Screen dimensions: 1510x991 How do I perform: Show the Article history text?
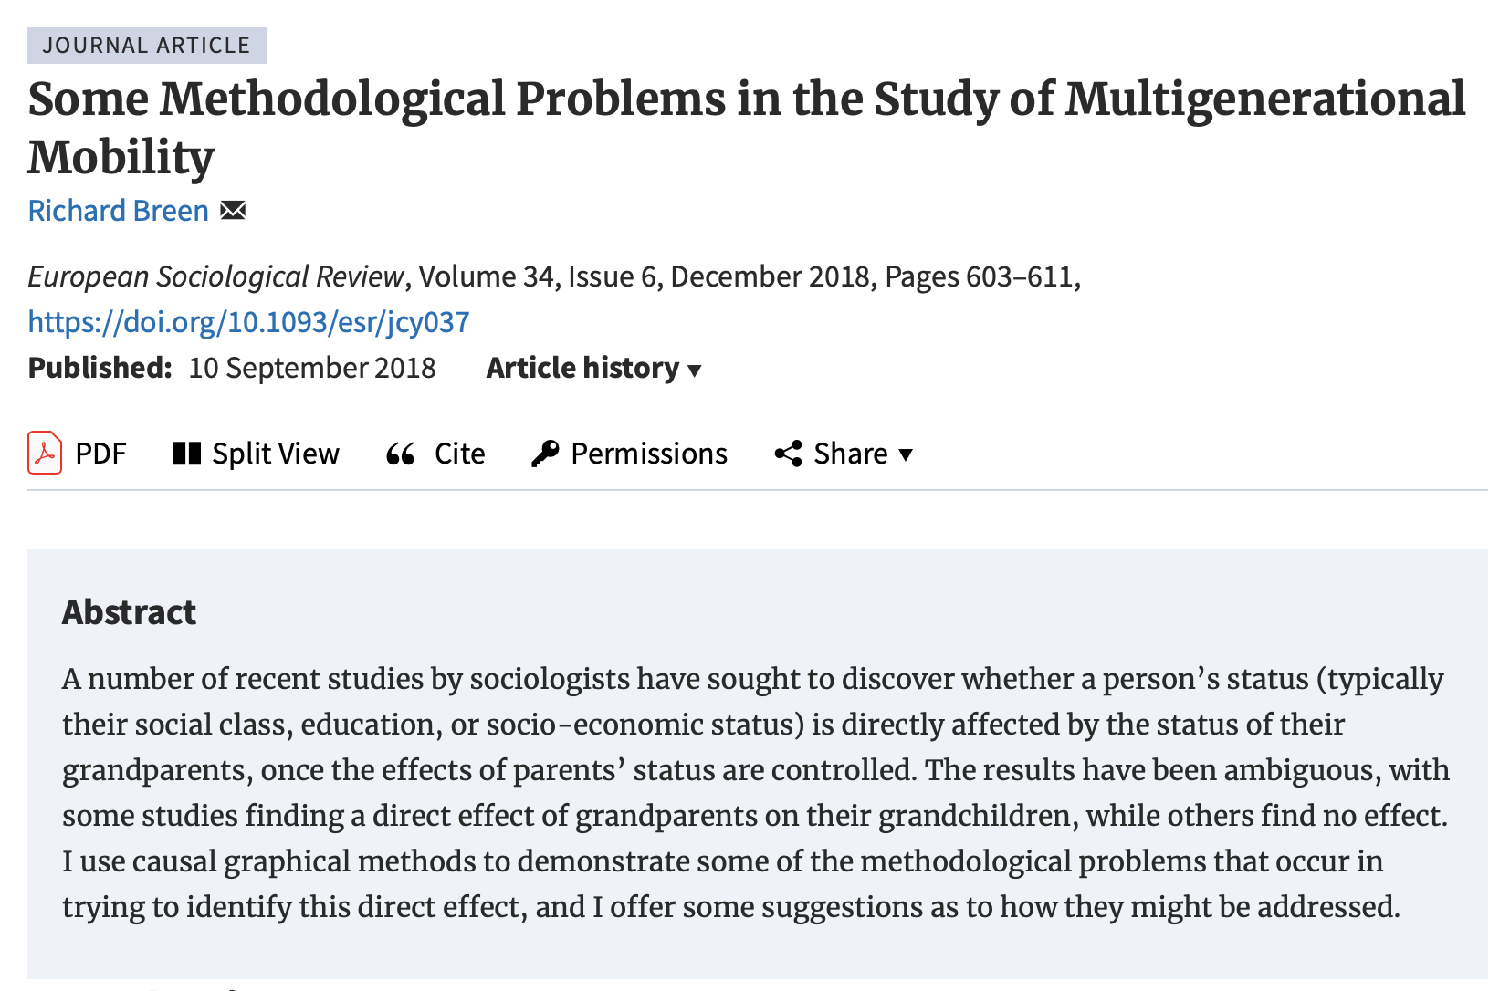coord(582,368)
